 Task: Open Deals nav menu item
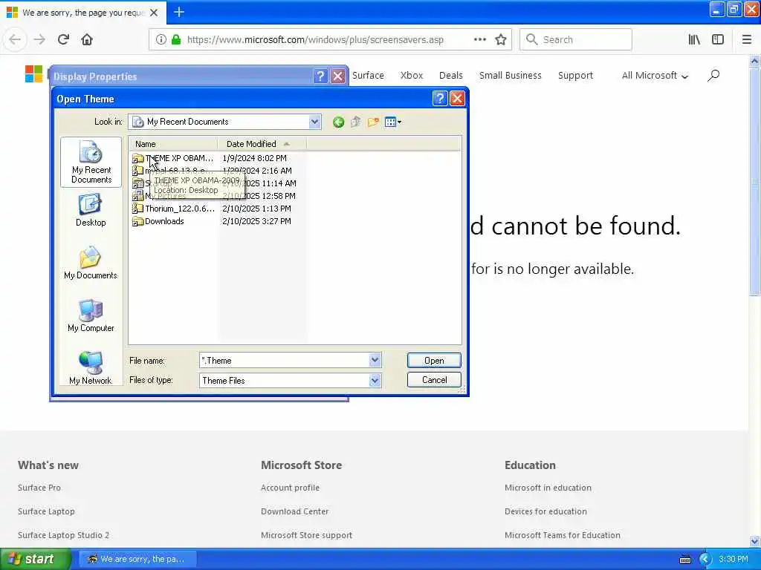coord(451,75)
